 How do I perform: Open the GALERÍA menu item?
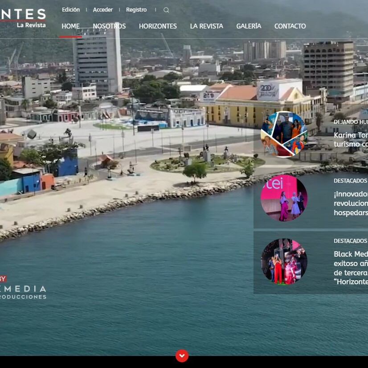click(x=249, y=26)
